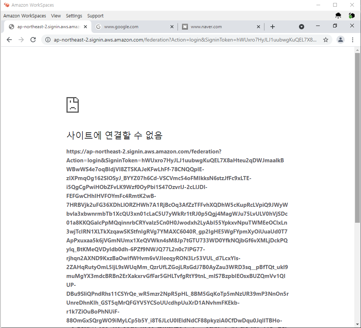Open the tab search dropdown
The height and width of the screenshot is (328, 361).
tap(301, 27)
